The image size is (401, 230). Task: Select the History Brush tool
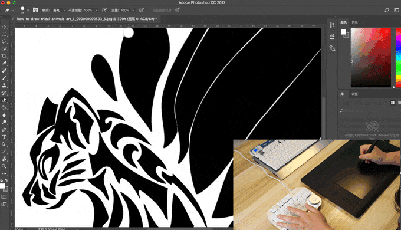pyautogui.click(x=4, y=93)
